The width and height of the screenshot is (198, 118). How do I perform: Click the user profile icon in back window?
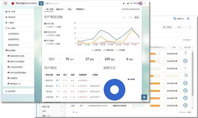(188, 19)
